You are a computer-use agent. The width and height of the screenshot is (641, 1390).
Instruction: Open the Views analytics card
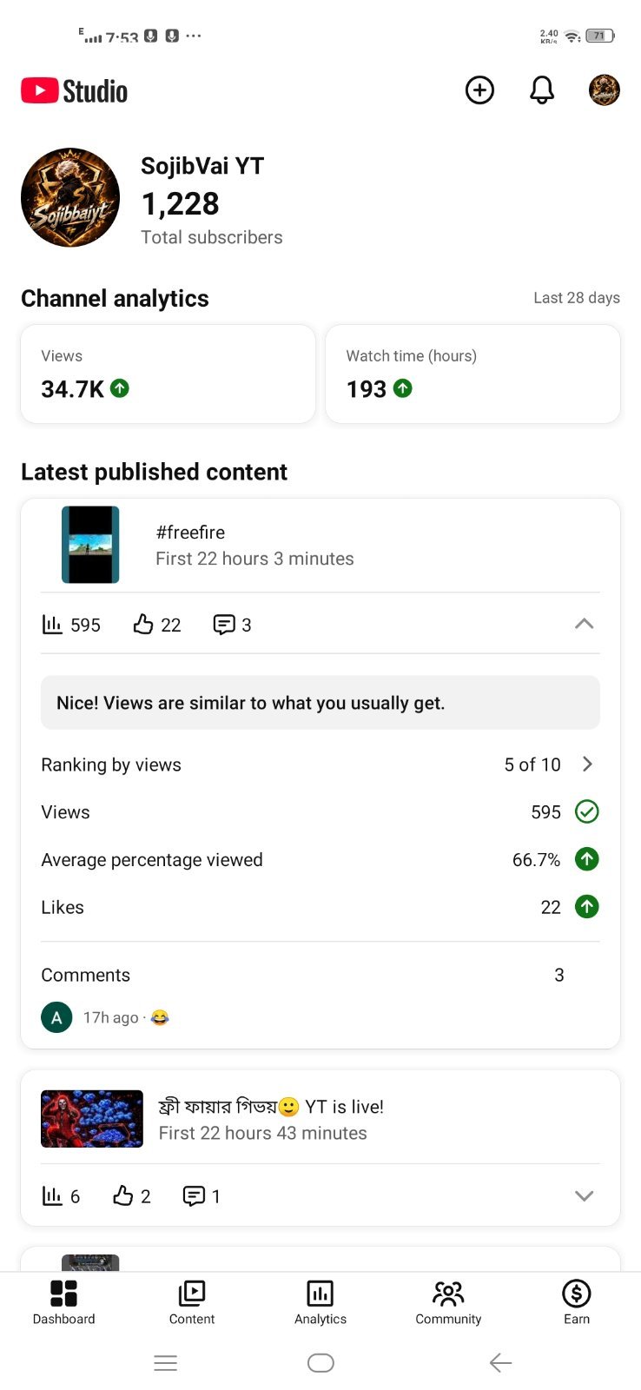169,374
